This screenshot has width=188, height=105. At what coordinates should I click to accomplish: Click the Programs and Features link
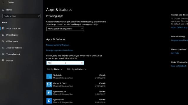tap(179, 40)
